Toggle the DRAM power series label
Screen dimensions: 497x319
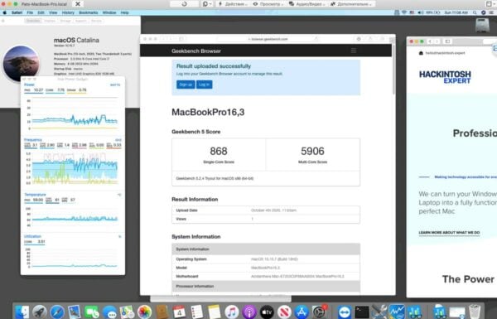[x=71, y=90]
